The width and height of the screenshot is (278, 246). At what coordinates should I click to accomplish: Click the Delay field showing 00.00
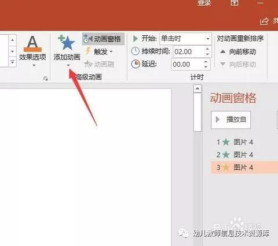187,64
